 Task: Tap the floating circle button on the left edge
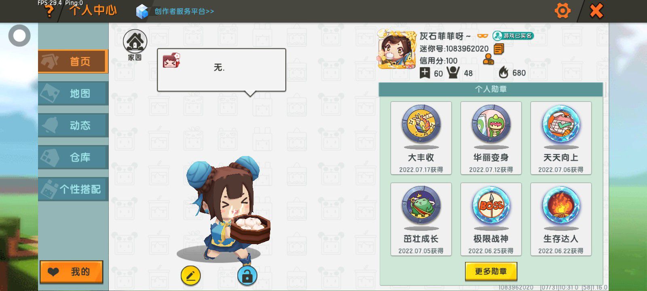click(x=19, y=36)
